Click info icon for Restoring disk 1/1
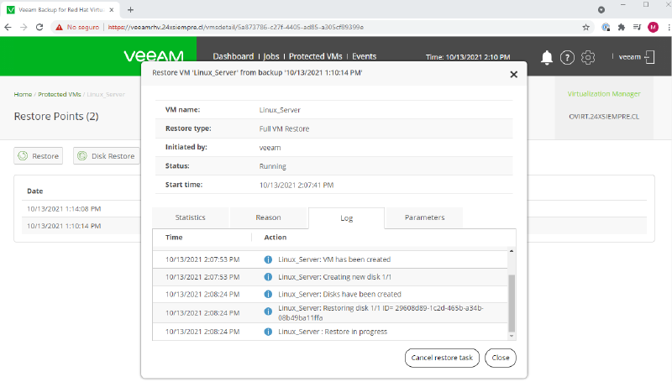 pos(268,311)
